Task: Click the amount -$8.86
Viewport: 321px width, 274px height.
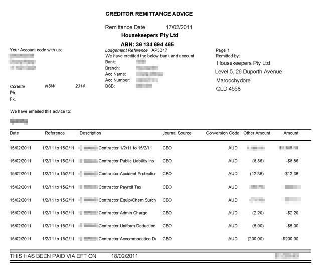Action: point(292,161)
